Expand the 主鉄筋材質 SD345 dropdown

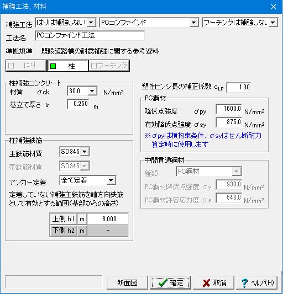pos(85,152)
